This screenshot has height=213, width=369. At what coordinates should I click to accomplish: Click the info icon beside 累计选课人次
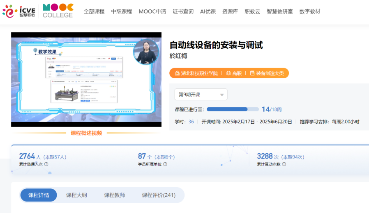(46, 164)
